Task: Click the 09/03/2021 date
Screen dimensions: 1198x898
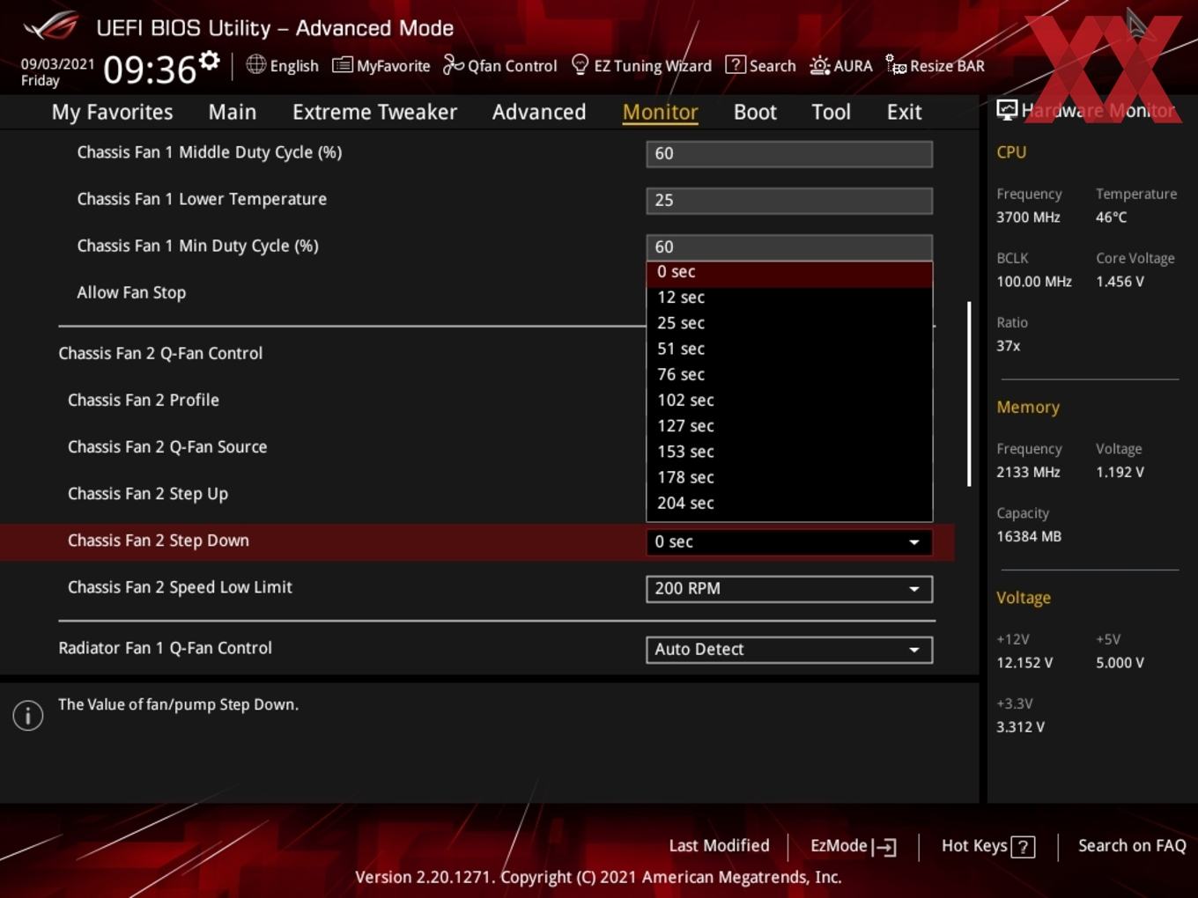Action: 57,63
